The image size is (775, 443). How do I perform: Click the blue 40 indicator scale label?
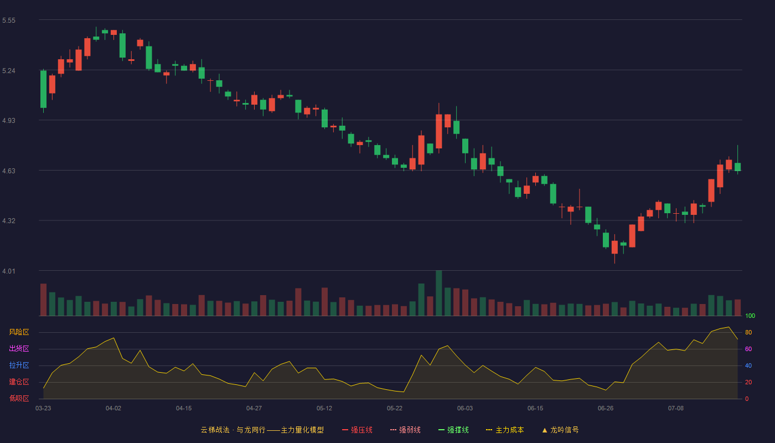748,366
